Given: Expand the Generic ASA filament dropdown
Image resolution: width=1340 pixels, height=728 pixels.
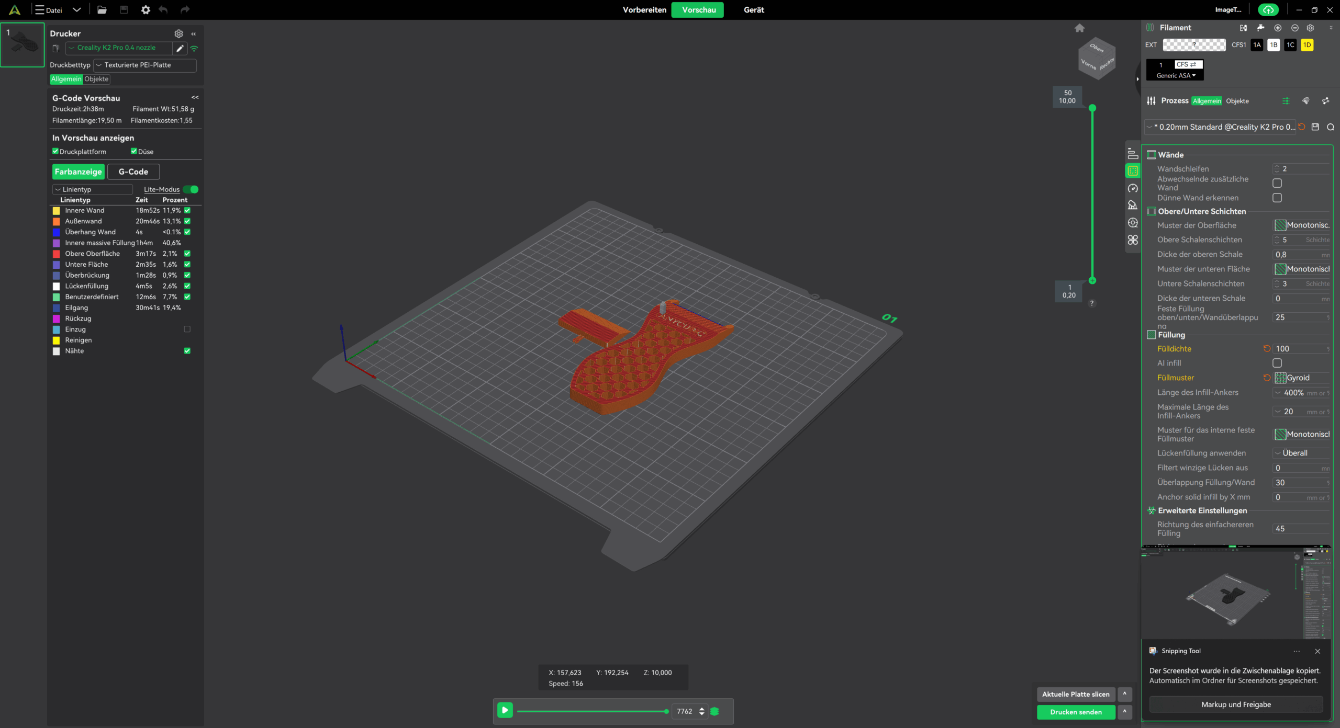Looking at the screenshot, I should (x=1176, y=76).
